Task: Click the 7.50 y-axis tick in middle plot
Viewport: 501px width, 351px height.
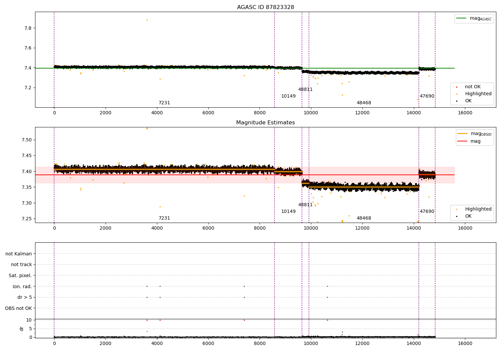Action: point(27,140)
